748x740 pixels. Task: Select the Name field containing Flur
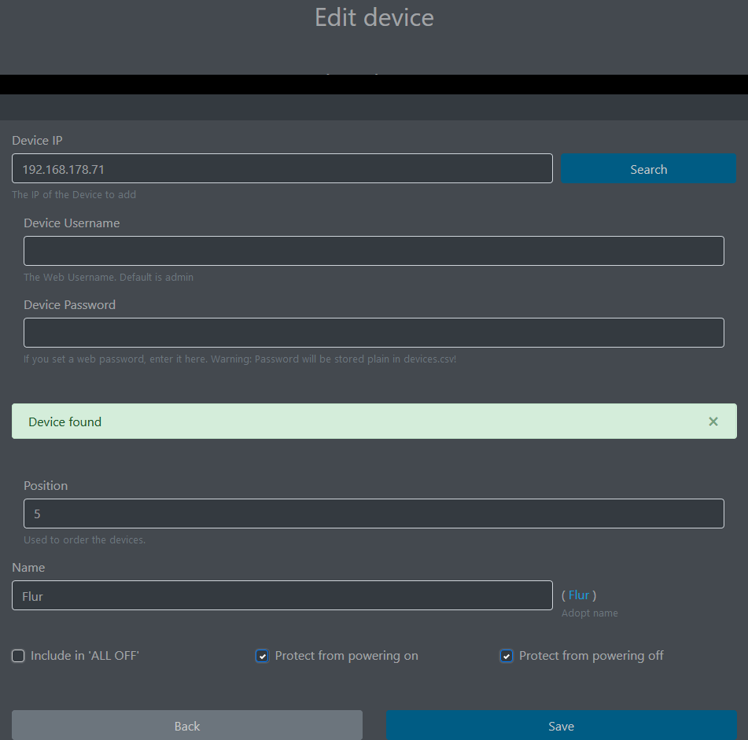tap(282, 595)
